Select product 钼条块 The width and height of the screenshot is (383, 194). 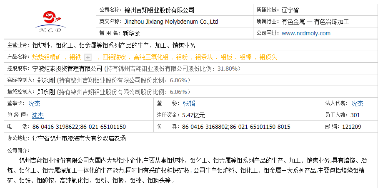click(x=204, y=57)
